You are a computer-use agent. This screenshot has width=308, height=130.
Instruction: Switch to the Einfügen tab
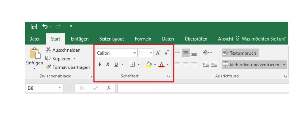pyautogui.click(x=80, y=39)
